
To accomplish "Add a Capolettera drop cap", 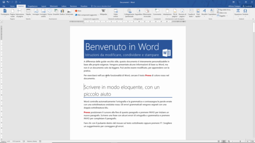I will [212, 13].
